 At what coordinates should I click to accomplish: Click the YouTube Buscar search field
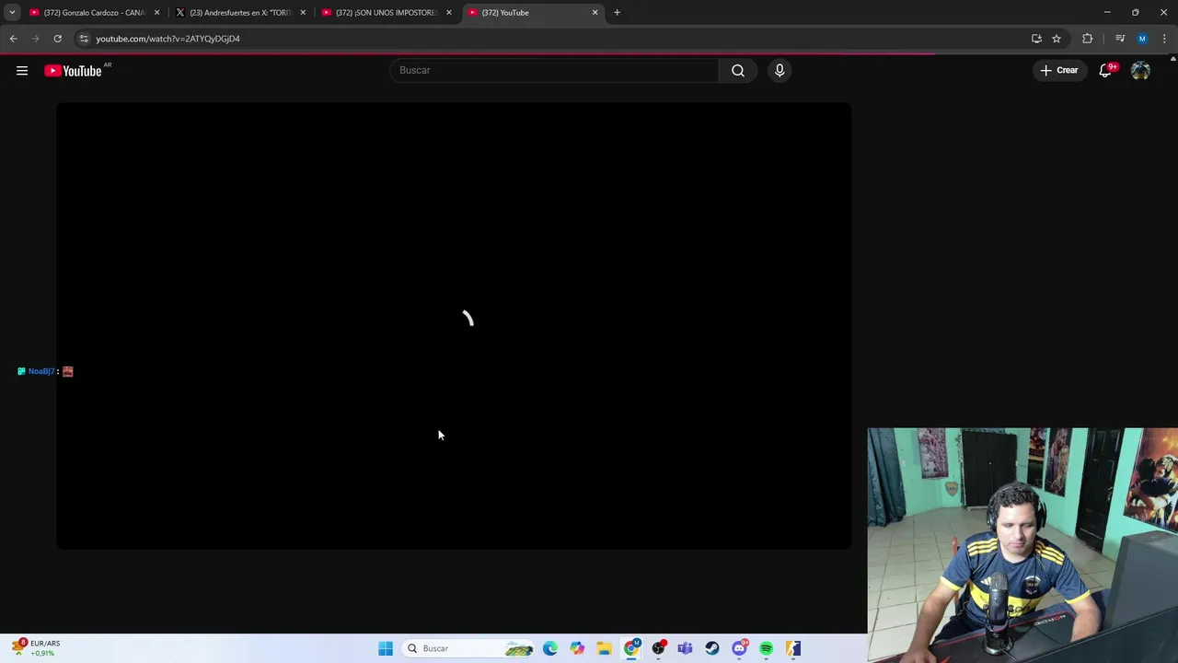(x=554, y=70)
